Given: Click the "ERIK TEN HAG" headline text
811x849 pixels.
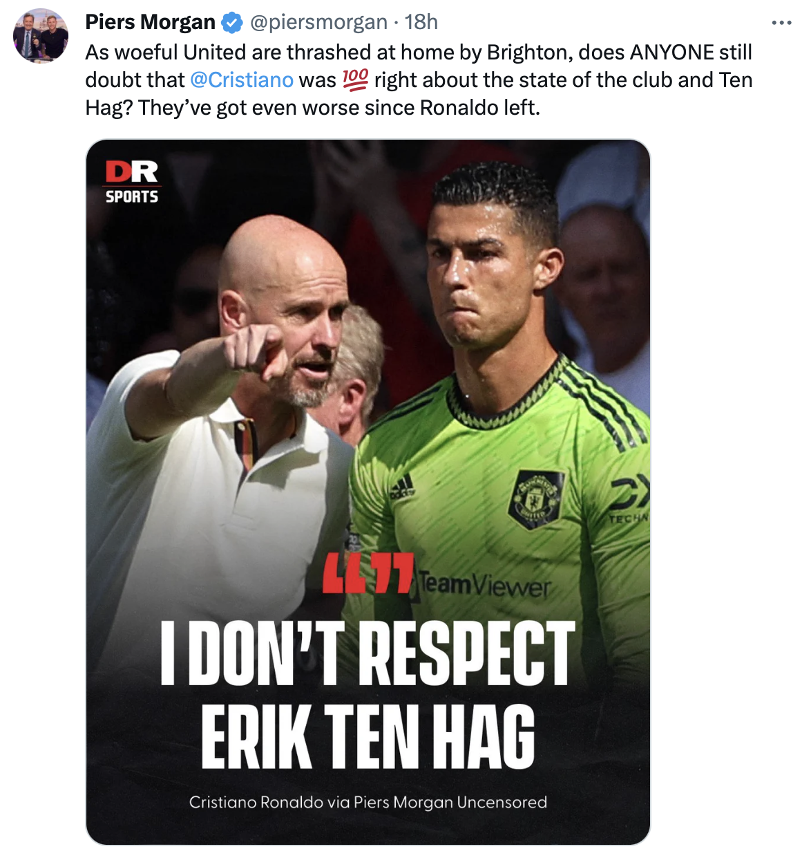Looking at the screenshot, I should click(x=368, y=736).
